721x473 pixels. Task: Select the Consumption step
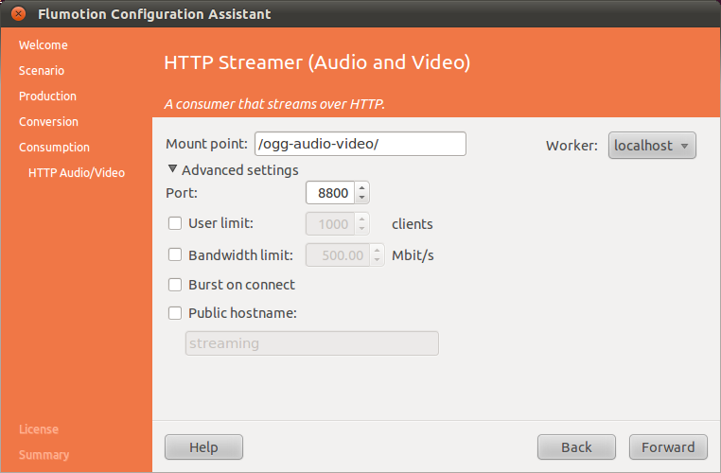54,148
